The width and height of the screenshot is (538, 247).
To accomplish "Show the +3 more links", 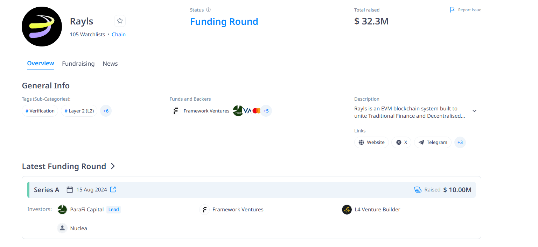I will [x=460, y=142].
